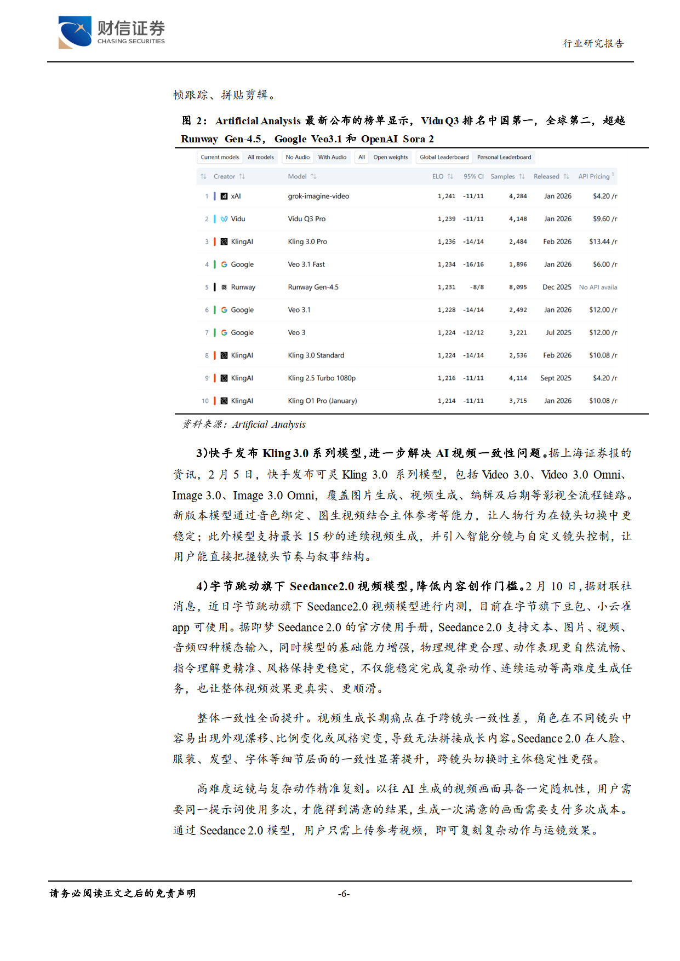Open the Global Leaderboard tab
The width and height of the screenshot is (680, 961).
tap(444, 157)
